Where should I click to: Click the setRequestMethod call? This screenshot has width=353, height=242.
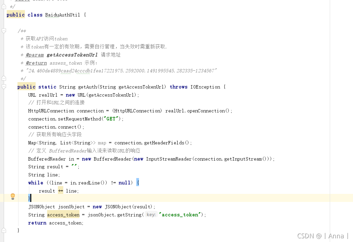click(x=79, y=119)
